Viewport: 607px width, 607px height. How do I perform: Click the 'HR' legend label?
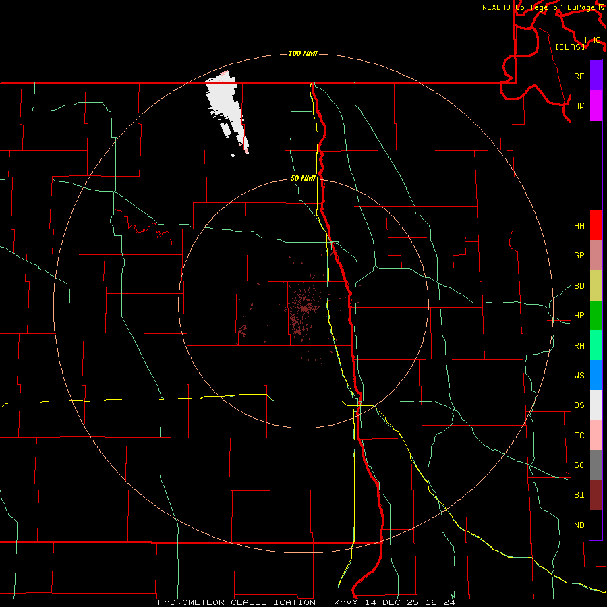pos(579,316)
